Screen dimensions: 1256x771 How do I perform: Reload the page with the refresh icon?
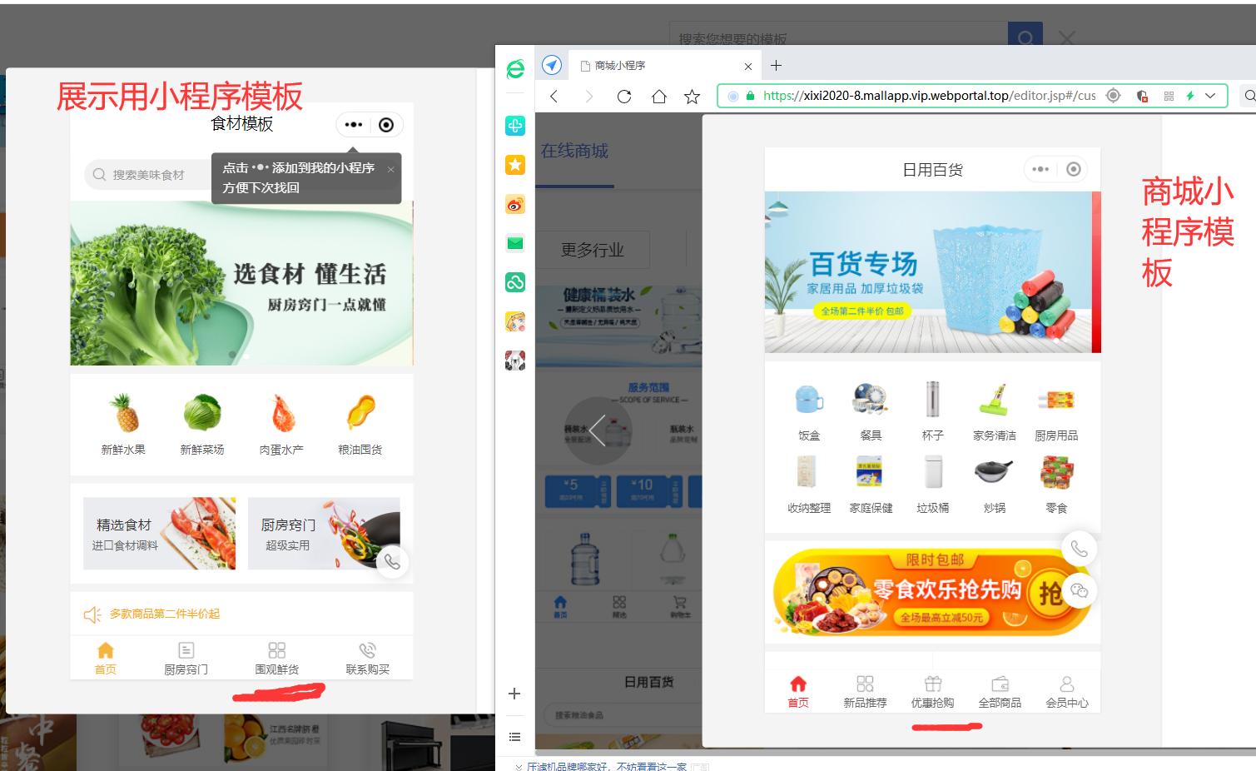(624, 96)
